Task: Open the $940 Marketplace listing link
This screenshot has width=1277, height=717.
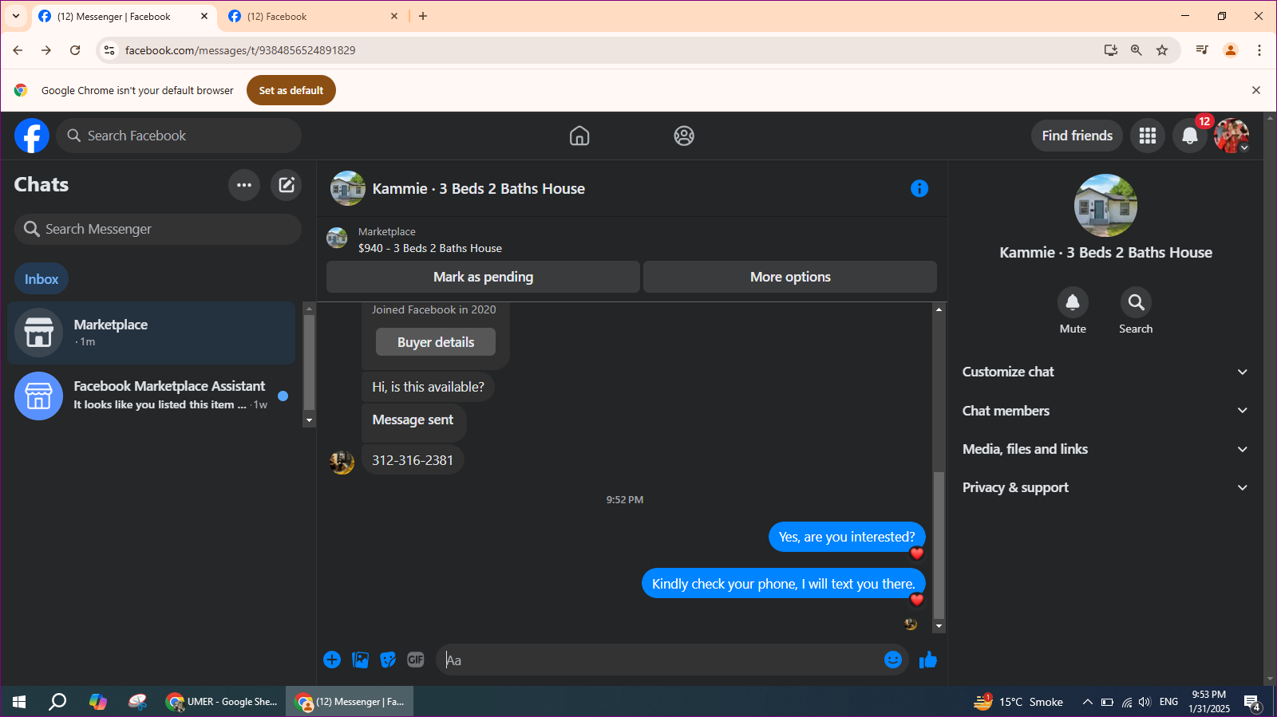Action: click(x=430, y=248)
